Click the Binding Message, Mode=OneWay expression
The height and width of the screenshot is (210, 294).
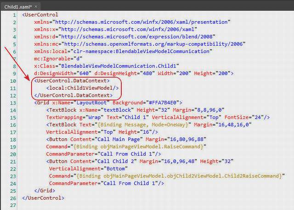pos(143,125)
